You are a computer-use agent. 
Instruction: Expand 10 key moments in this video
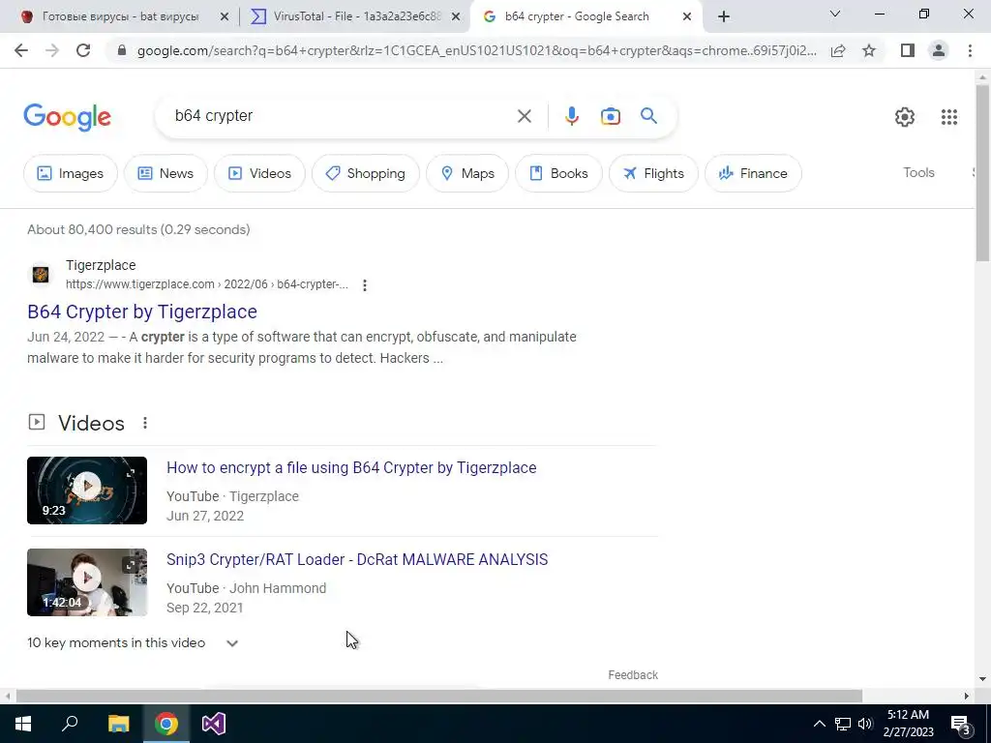(x=232, y=643)
